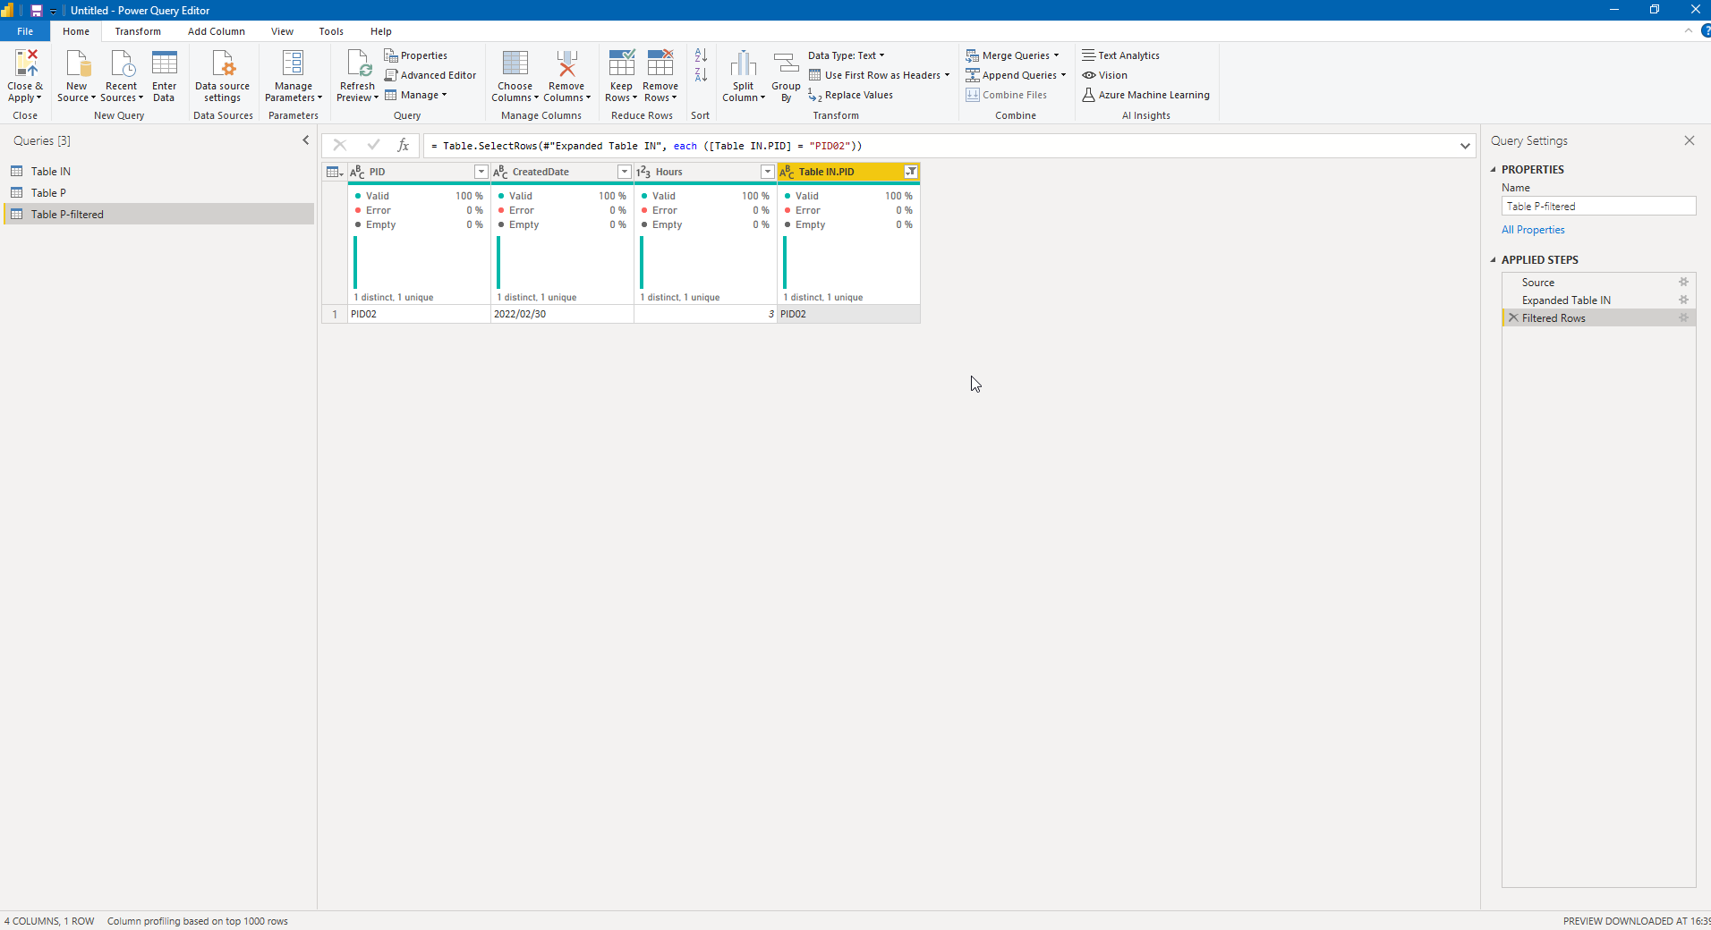The height and width of the screenshot is (930, 1711).
Task: Open the File menu
Action: click(x=25, y=31)
